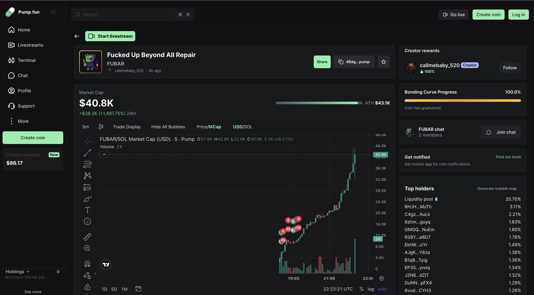
Task: Click Join chat for FUBAR chat
Action: coord(501,132)
